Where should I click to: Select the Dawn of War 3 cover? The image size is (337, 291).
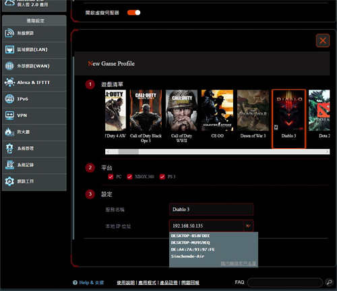click(x=253, y=110)
